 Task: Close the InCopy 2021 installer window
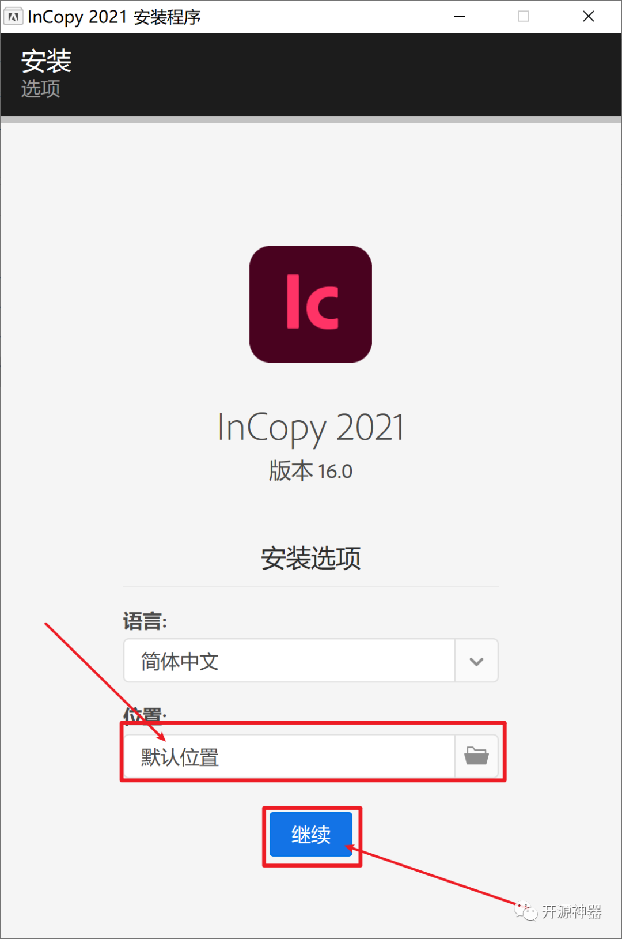click(589, 17)
